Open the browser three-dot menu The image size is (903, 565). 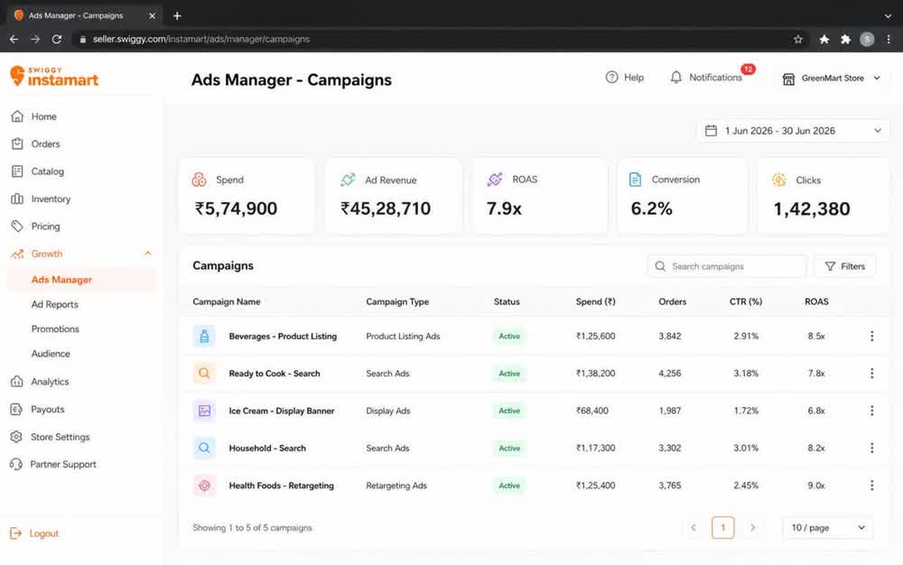[889, 39]
